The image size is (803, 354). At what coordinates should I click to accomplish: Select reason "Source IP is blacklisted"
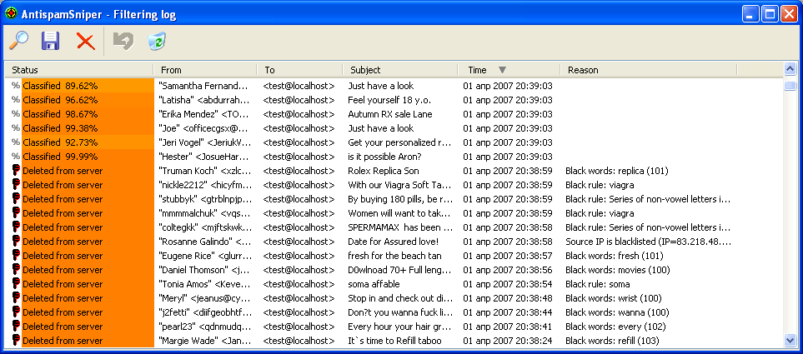click(x=649, y=241)
